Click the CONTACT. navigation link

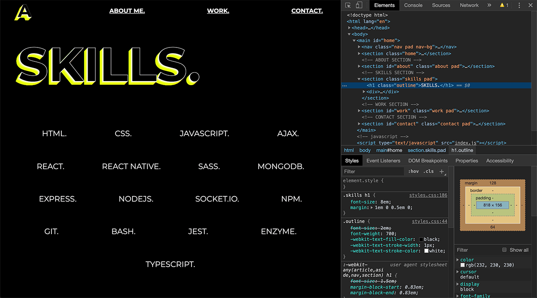[307, 11]
